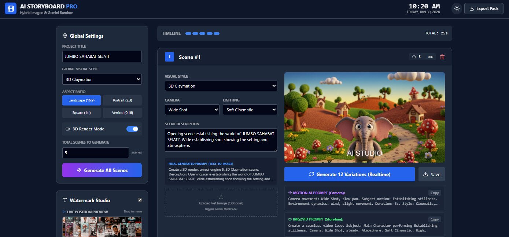Copy the Motion AI Prompt text
Viewport: 509px width, 237px height.
(435, 193)
